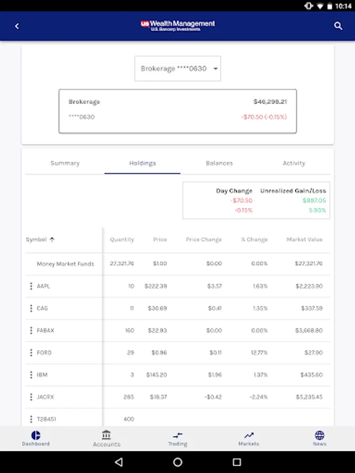Open options menu for the FORD row
The image size is (355, 473).
(x=31, y=353)
